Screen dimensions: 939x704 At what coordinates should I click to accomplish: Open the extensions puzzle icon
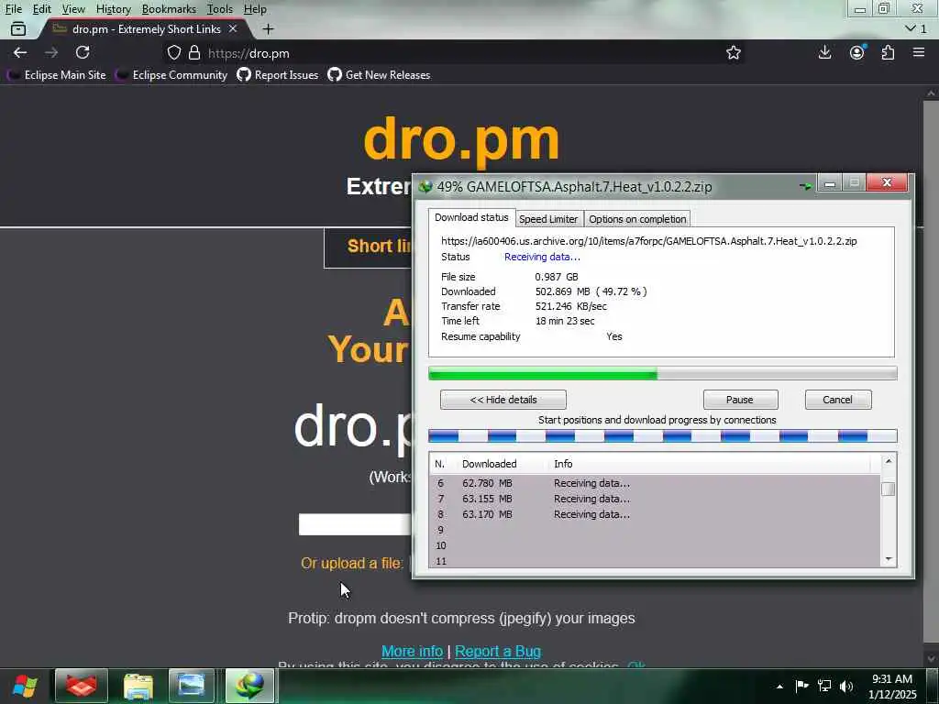[x=888, y=52]
